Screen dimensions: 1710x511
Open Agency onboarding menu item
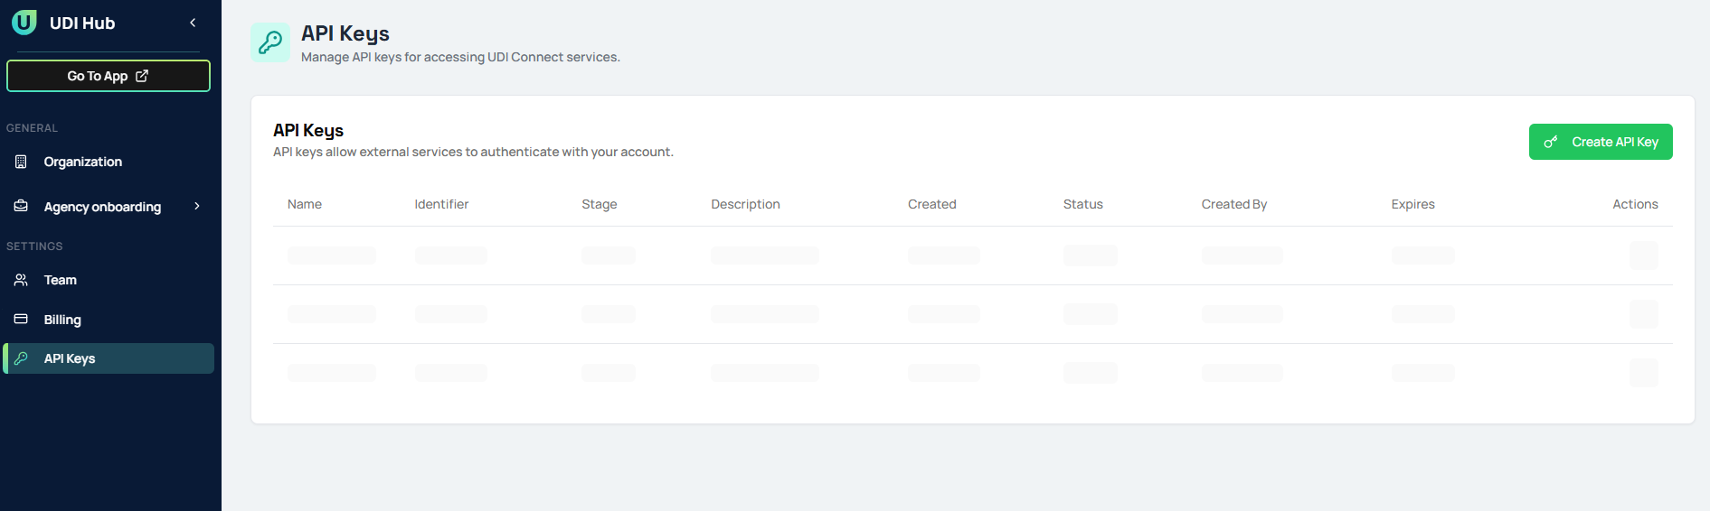(x=109, y=207)
